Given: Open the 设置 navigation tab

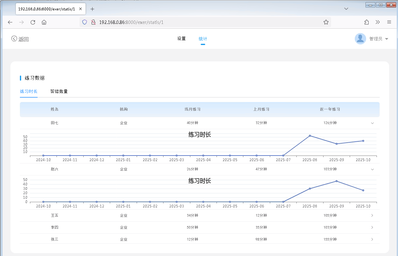Looking at the screenshot, I should coord(181,39).
